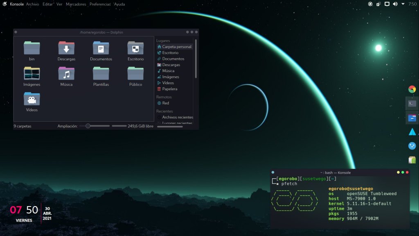
Task: Click the volume icon in system tray
Action: point(395,4)
